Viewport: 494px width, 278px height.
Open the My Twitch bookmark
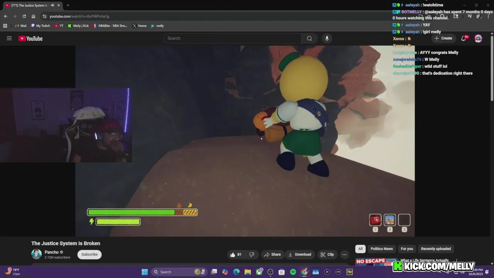41,26
